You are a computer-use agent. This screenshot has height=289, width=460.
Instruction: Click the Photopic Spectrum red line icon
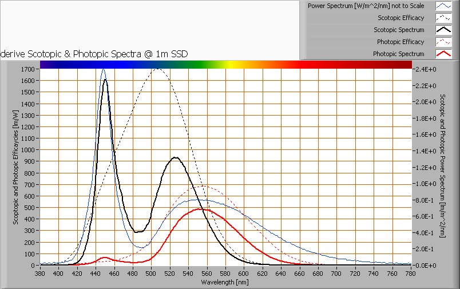[443, 54]
